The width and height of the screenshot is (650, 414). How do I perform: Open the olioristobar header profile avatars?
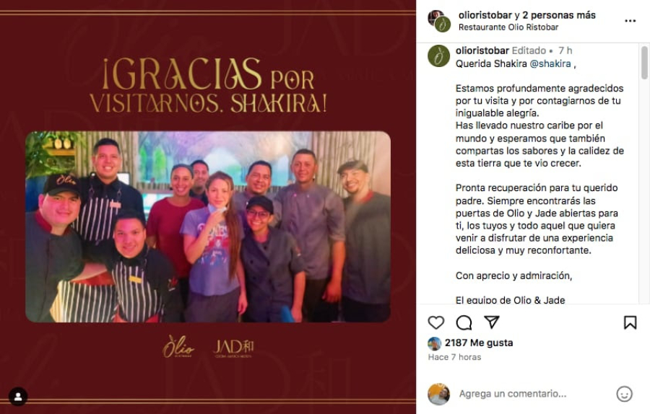click(439, 21)
